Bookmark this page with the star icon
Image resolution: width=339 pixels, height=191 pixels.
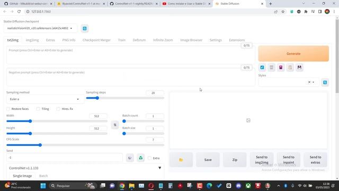[283, 12]
